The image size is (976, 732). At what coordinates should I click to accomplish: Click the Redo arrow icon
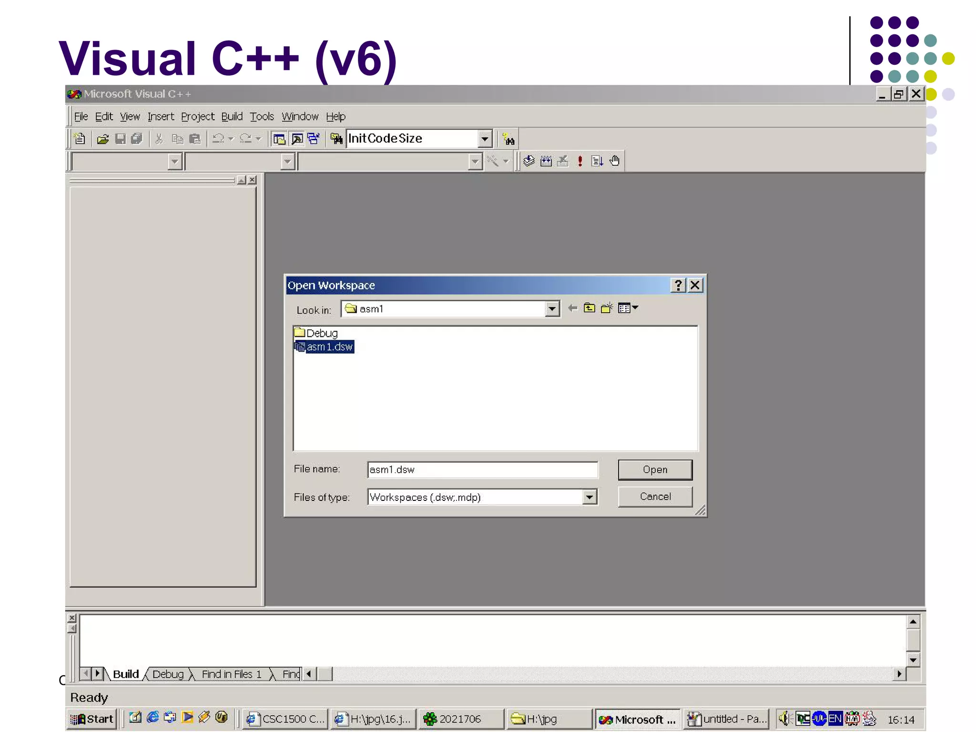(245, 139)
